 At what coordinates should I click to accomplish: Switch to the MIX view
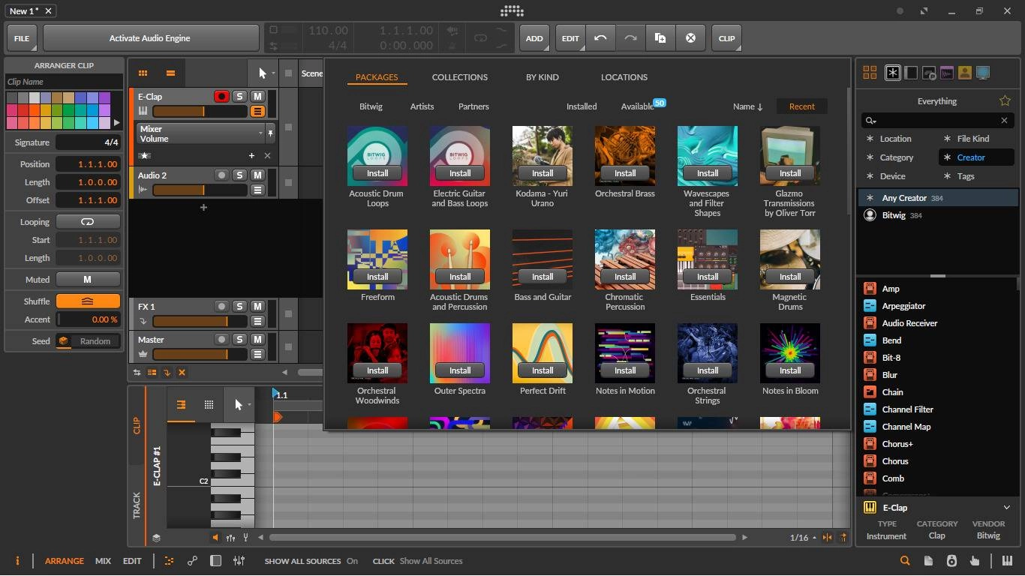click(x=103, y=561)
